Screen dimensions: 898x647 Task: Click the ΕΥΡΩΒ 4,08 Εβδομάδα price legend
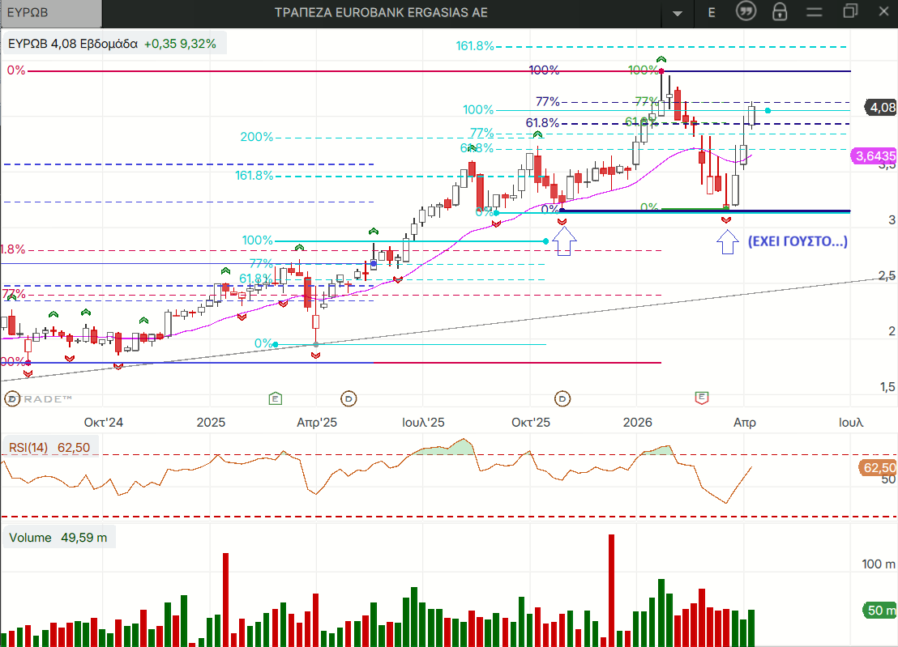113,44
